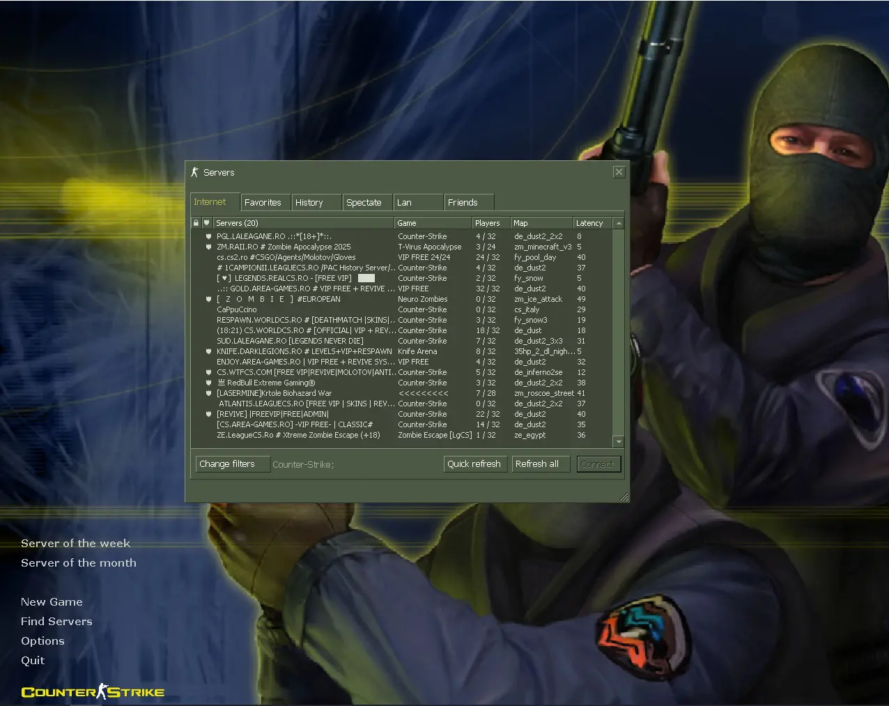Click the Zombie Escape [LgCS] game cell
Screen dimensions: 889x706
tap(435, 435)
